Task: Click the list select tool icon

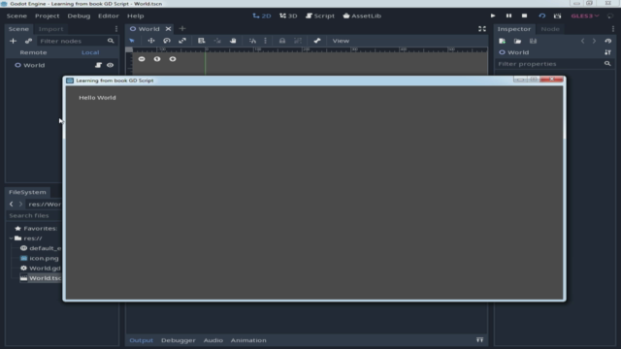Action: click(201, 41)
